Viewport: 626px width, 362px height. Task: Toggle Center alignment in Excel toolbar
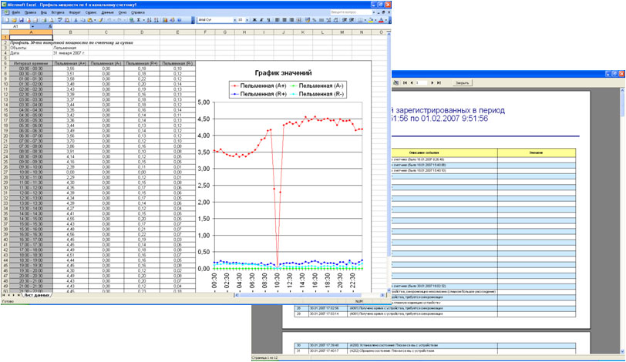click(x=284, y=20)
